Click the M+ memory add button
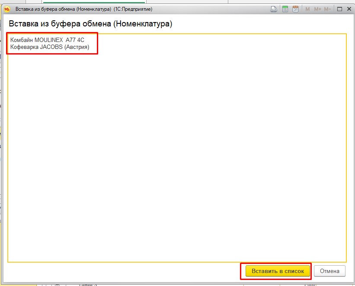Screen dimensions: 355x286 coord(318,9)
